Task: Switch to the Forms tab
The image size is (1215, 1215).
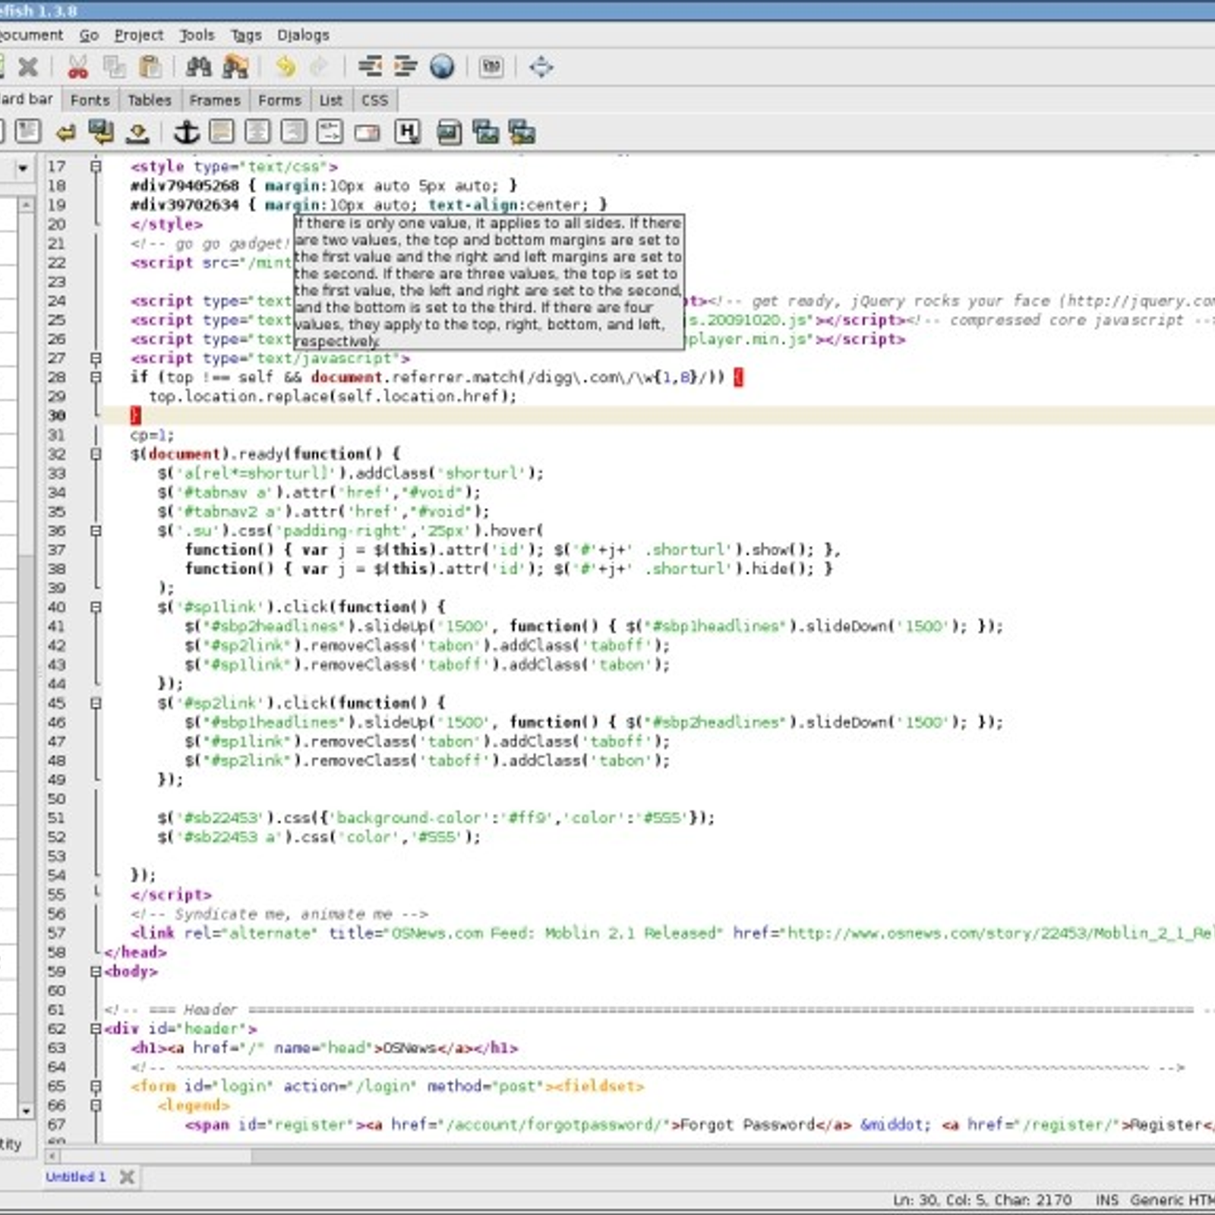Action: pyautogui.click(x=279, y=99)
